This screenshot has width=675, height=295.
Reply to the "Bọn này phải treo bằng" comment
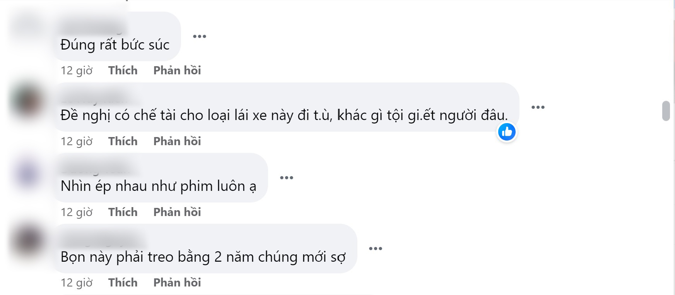pyautogui.click(x=177, y=283)
